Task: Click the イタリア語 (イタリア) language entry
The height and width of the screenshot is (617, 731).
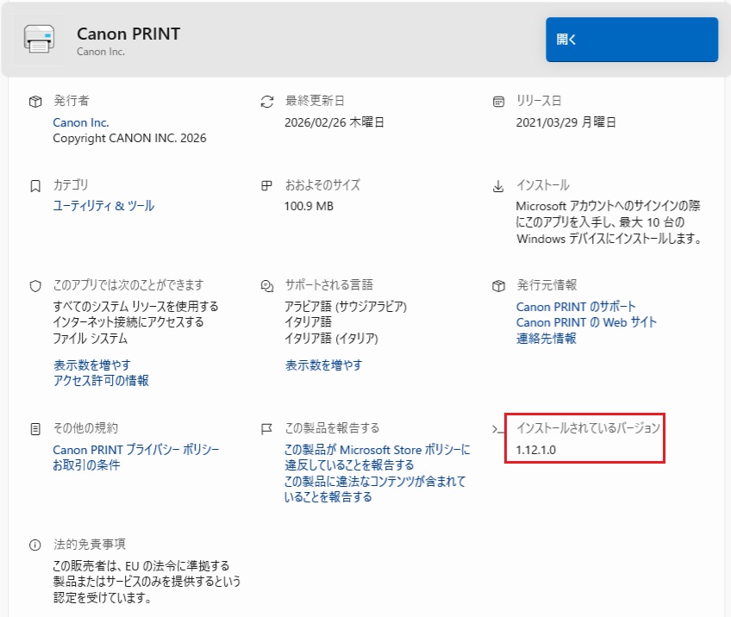Action: click(x=332, y=339)
